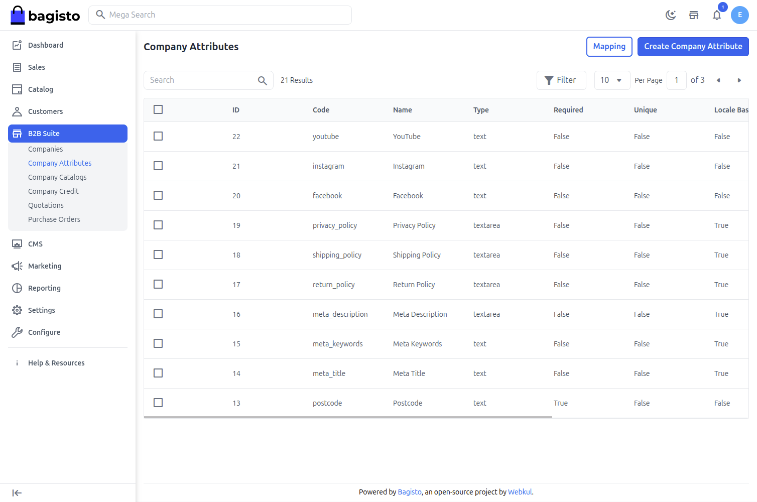The width and height of the screenshot is (757, 502).
Task: Go to next page arrow
Action: tap(739, 80)
